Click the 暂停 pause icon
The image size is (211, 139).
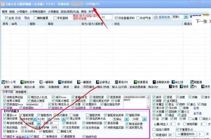coord(170,87)
